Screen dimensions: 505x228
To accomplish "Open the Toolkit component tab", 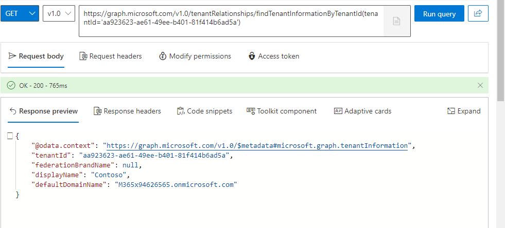I will click(282, 111).
